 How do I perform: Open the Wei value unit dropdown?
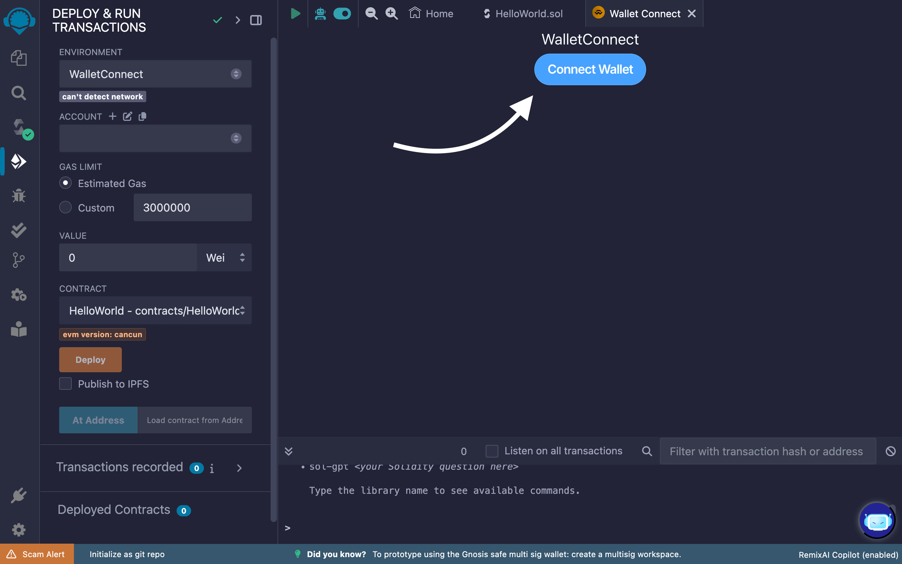click(224, 258)
